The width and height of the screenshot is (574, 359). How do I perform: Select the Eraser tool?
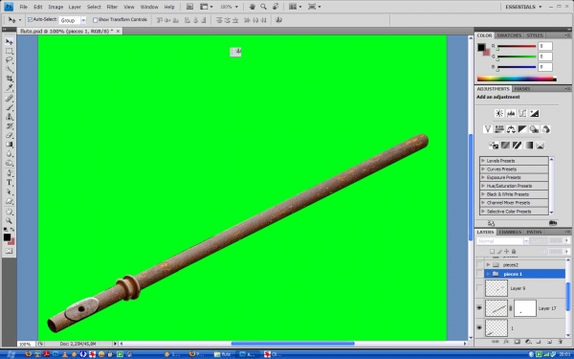point(10,136)
